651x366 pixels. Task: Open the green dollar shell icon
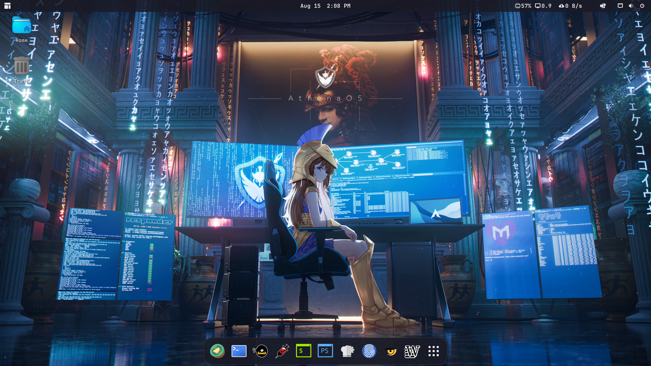pos(303,351)
